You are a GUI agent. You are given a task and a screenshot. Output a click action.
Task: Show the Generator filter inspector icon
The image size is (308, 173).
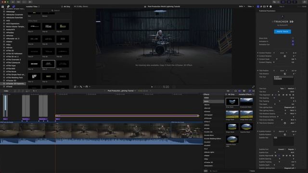268,6
